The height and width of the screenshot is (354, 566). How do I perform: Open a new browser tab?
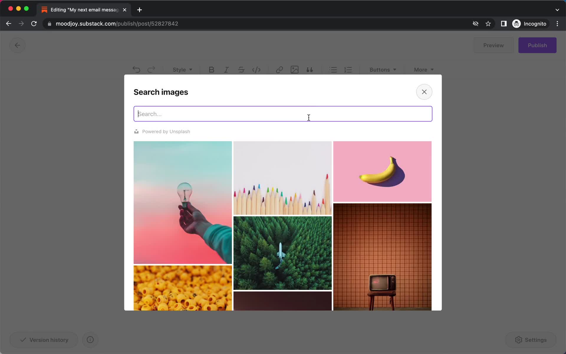(x=139, y=10)
